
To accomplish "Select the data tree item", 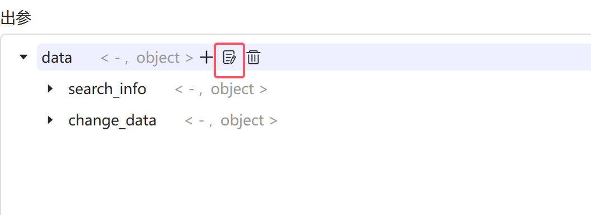I will [57, 58].
